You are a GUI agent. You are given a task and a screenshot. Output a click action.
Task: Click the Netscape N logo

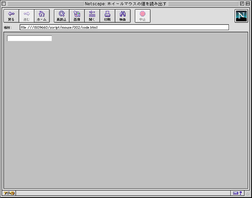[241, 16]
